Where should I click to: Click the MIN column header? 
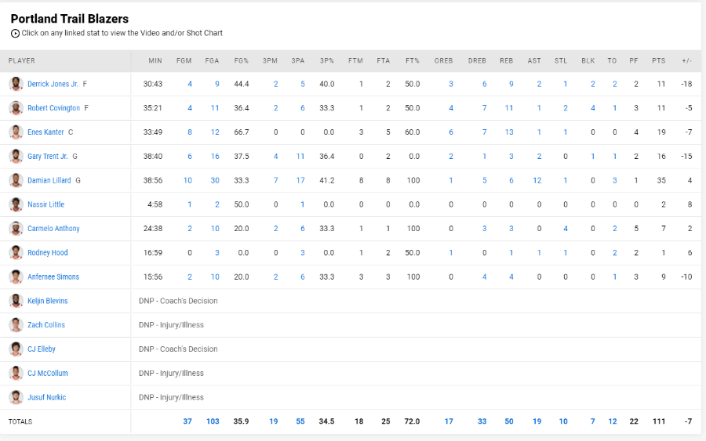pos(155,60)
